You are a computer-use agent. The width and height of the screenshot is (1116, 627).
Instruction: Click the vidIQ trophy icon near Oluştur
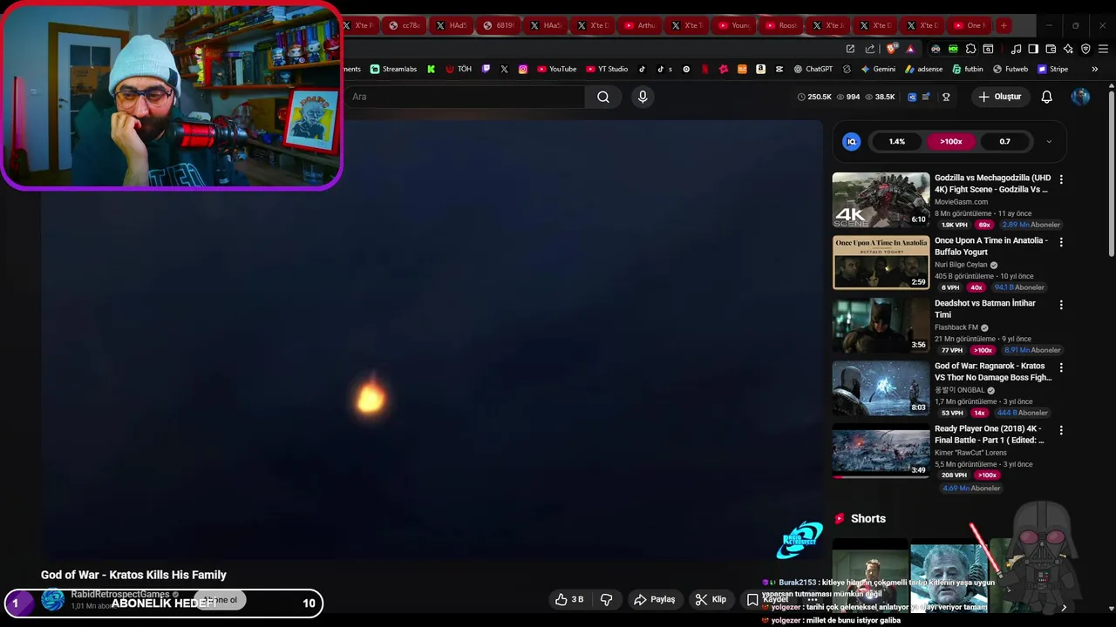946,97
